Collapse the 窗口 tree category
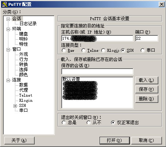The width and height of the screenshot is (166, 147). pos(8,50)
